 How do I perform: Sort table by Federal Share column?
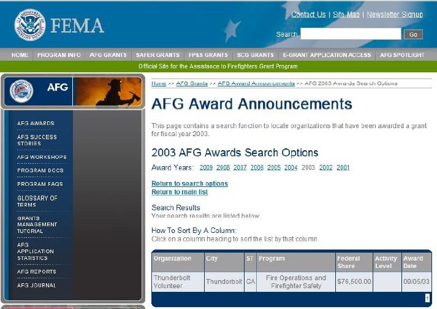click(348, 262)
